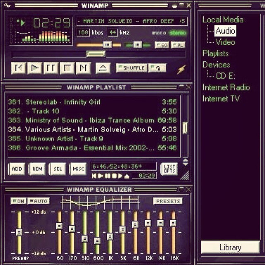
Task: Click the 16K band slider handle
Action: [173, 223]
